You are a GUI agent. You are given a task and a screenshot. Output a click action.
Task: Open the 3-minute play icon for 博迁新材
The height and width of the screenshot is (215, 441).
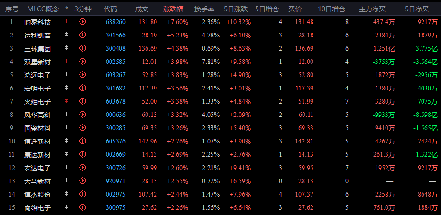83,141
